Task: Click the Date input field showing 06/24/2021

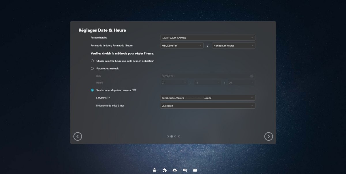Action: (205, 76)
